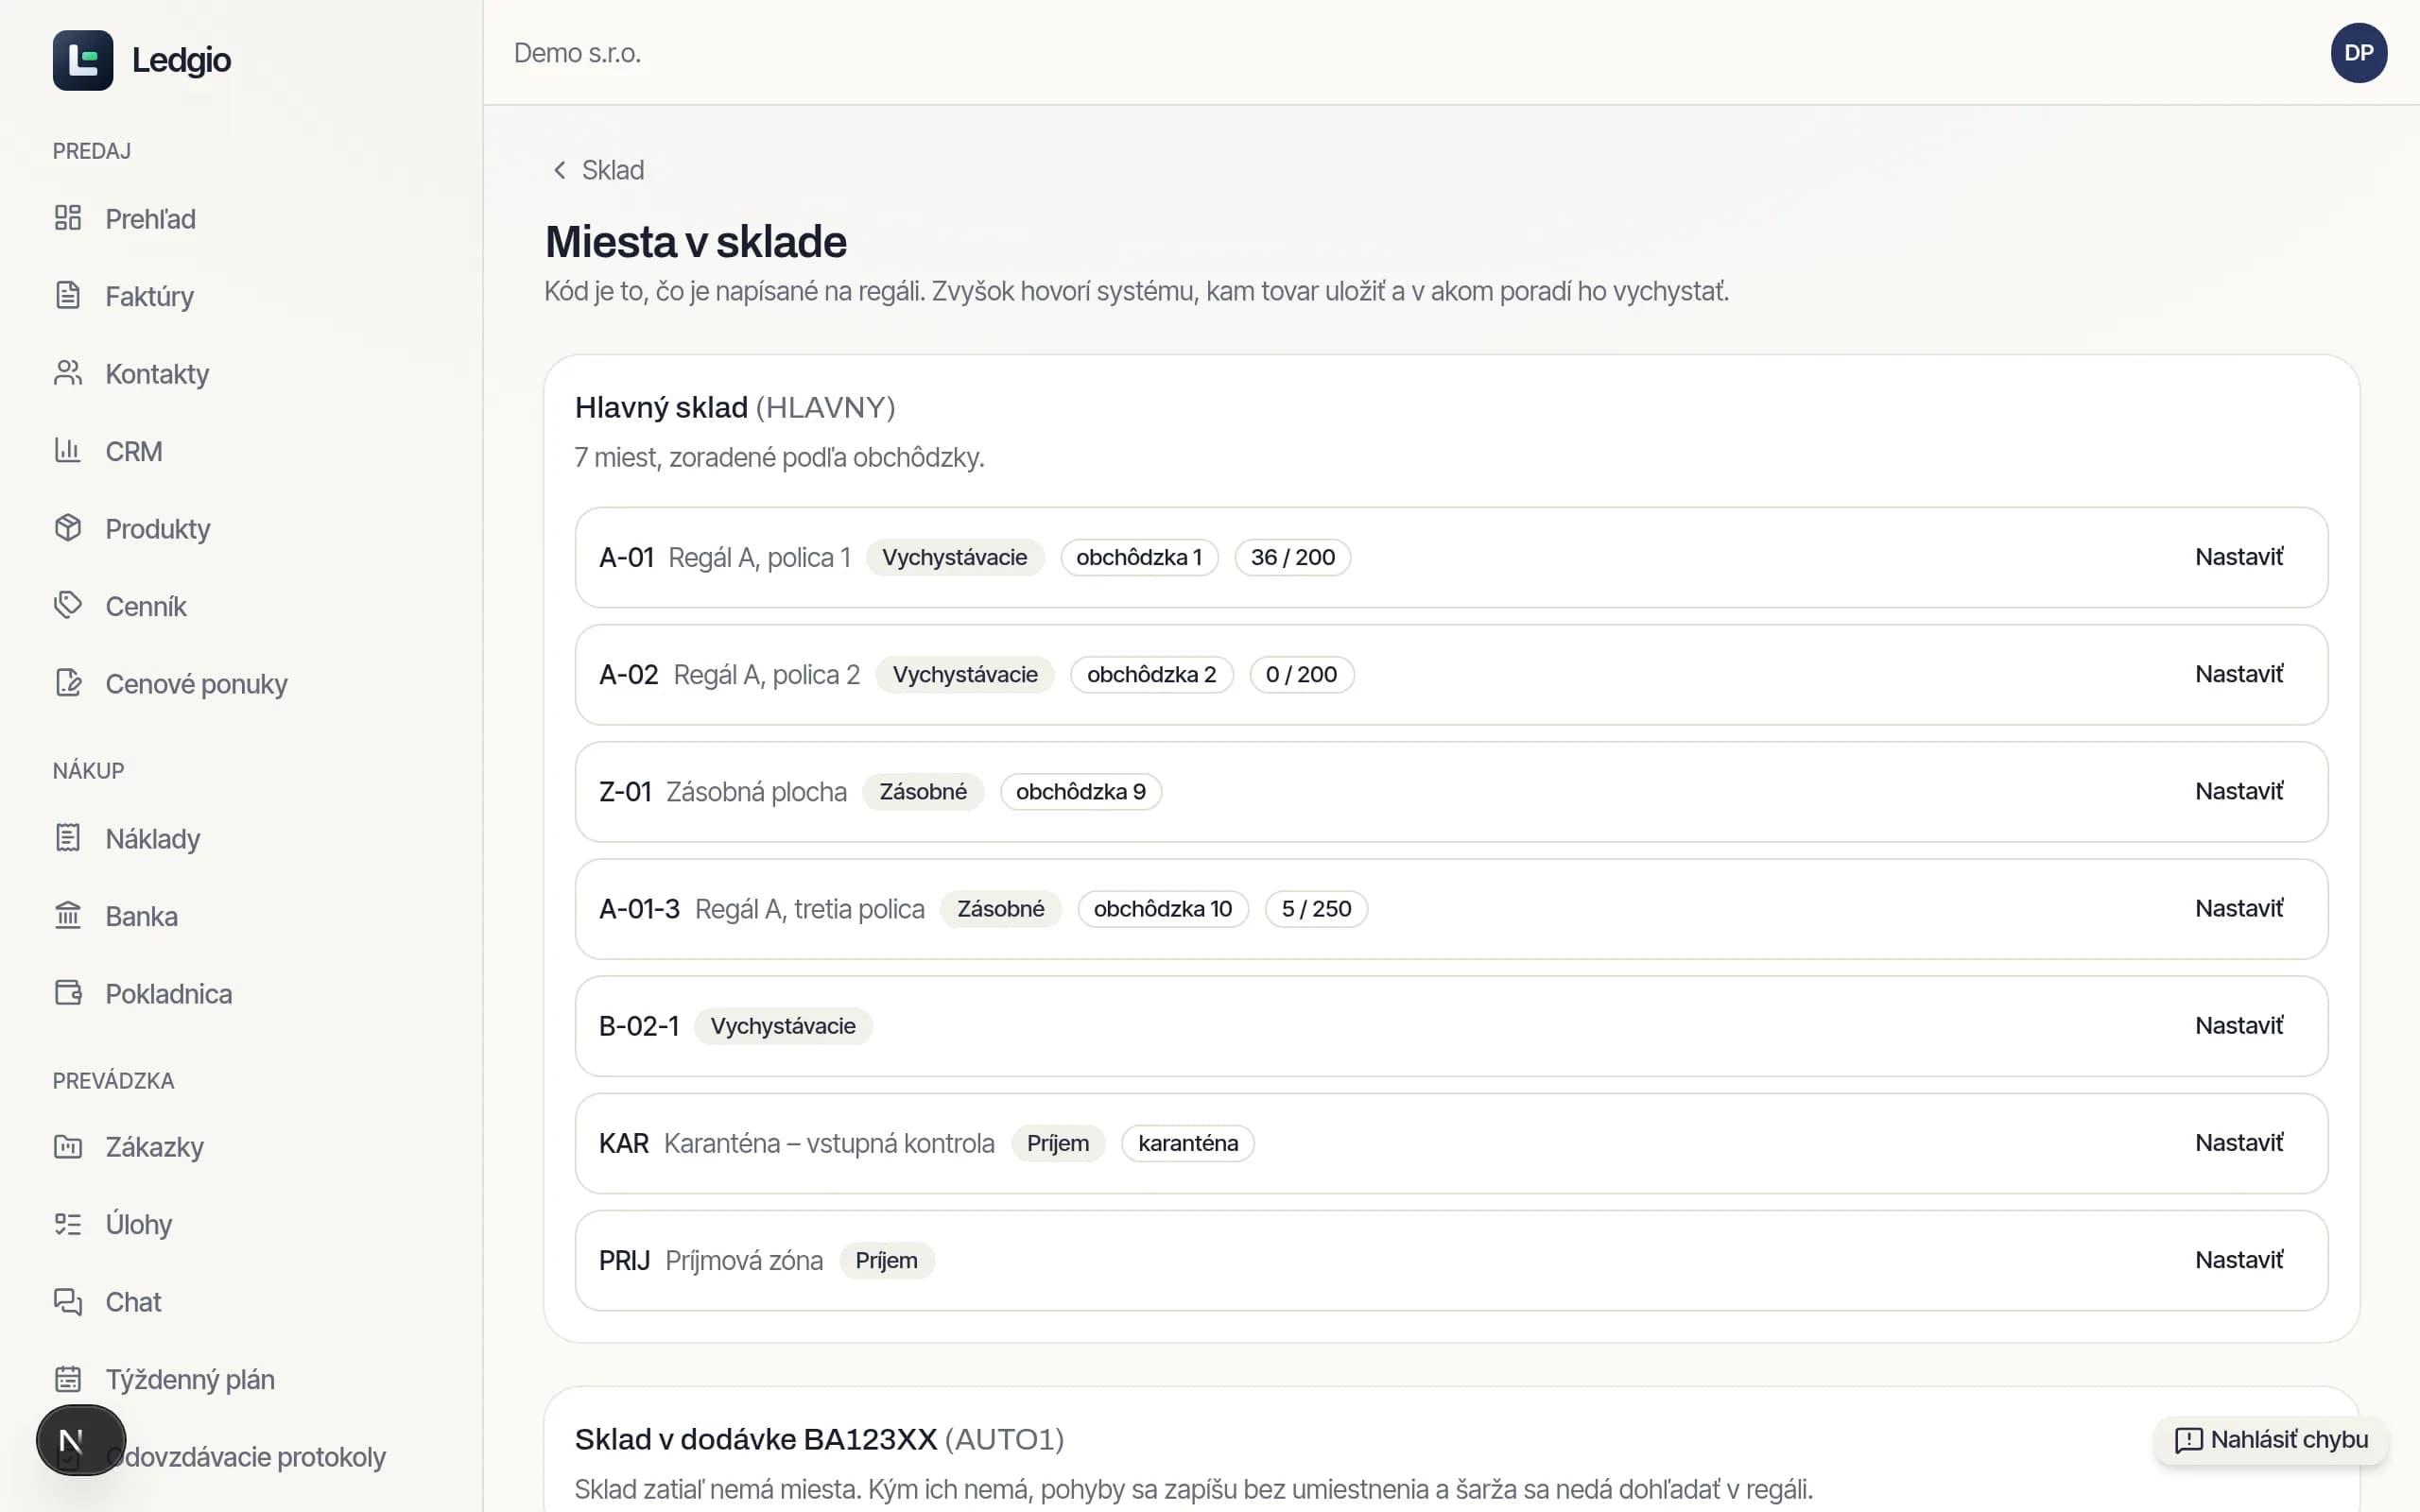Click the Produkty box icon
The image size is (2420, 1512).
(x=68, y=528)
